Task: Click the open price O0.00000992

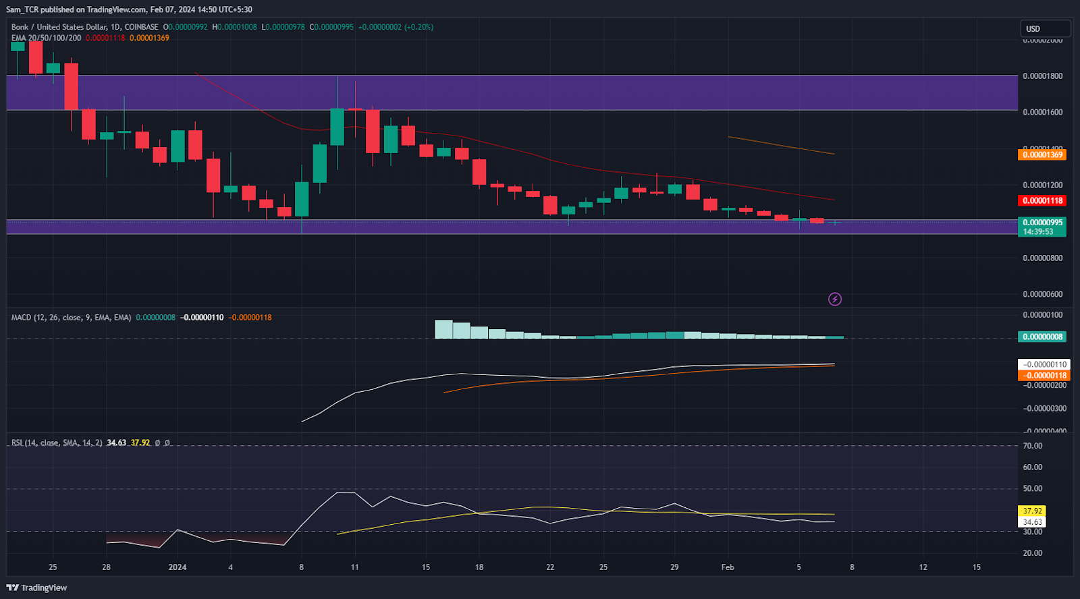Action: [186, 27]
